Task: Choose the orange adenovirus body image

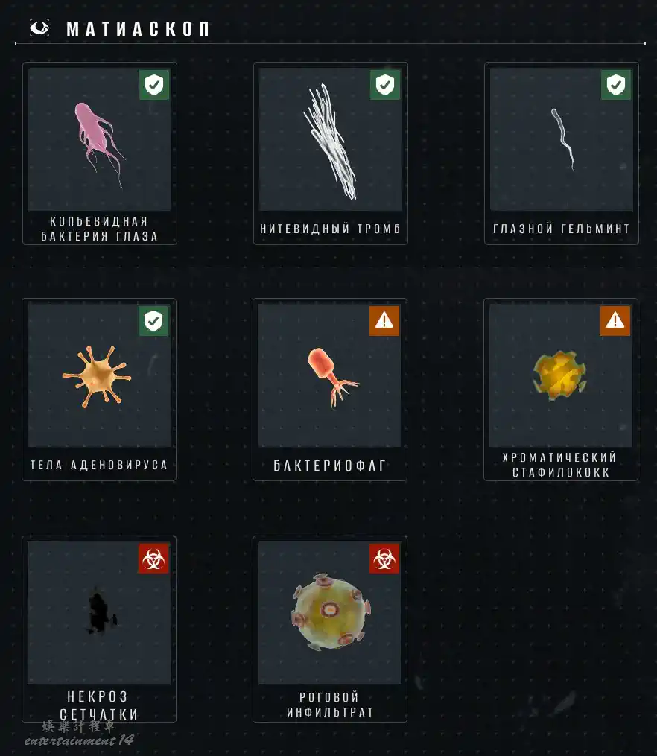Action: (98, 377)
